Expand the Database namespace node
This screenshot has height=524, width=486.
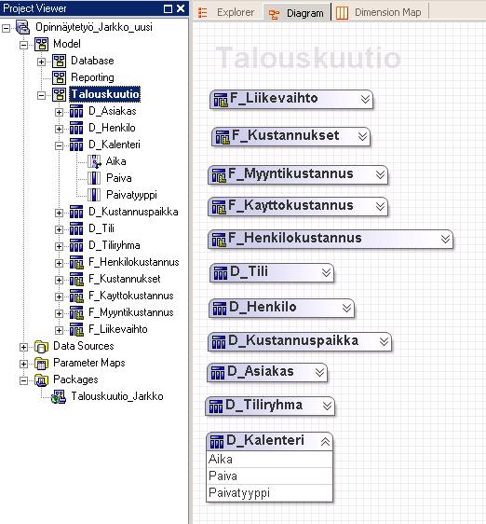pos(41,62)
